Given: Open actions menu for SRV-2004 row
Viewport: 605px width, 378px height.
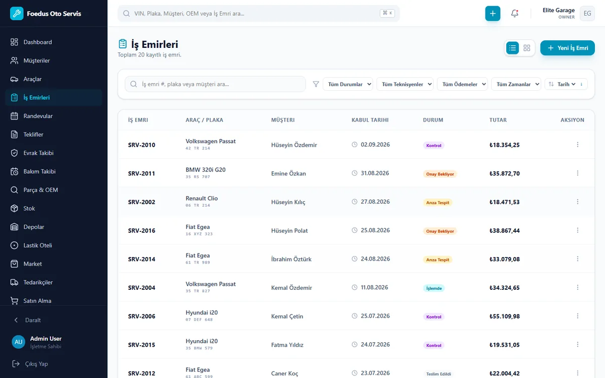Looking at the screenshot, I should point(577,288).
